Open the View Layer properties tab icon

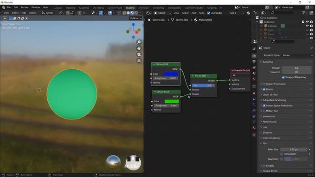254,67
